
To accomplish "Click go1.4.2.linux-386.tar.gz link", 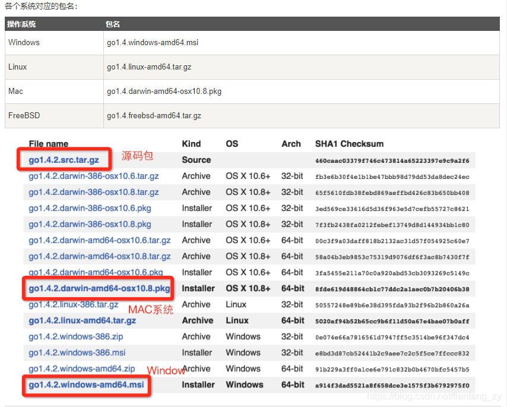I will click(x=74, y=304).
